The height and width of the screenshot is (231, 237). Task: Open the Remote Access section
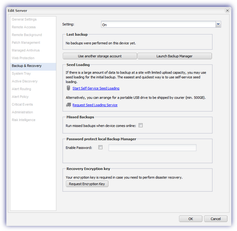click(x=24, y=27)
